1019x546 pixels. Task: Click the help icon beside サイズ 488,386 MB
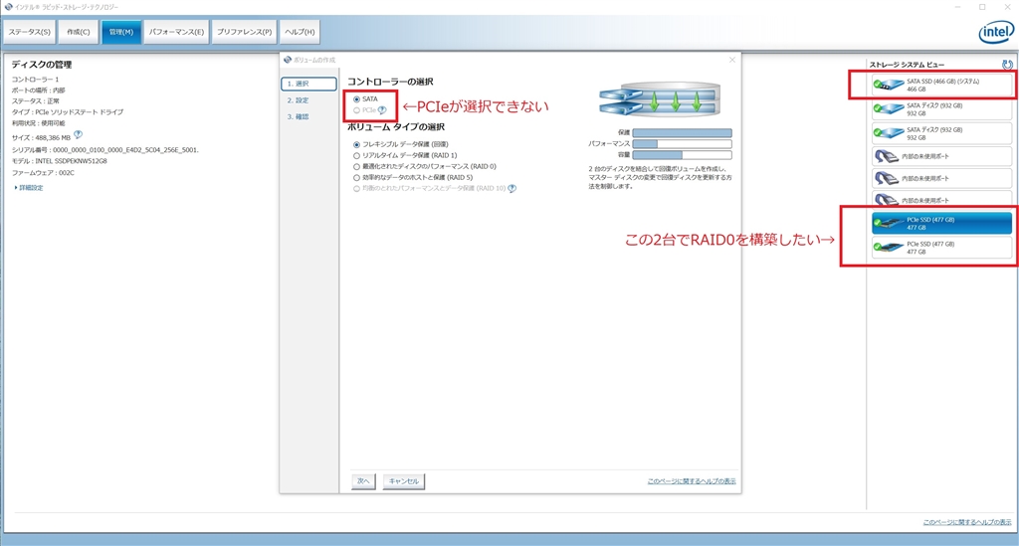tap(78, 135)
